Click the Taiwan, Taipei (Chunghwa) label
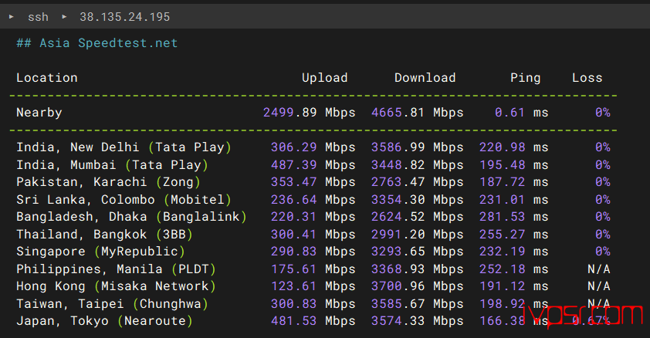The image size is (650, 338). (113, 304)
